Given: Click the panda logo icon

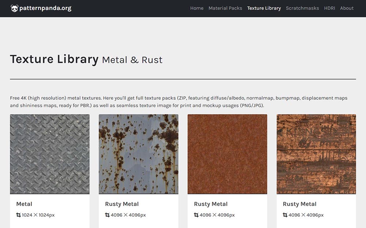Looking at the screenshot, I should tap(15, 8).
